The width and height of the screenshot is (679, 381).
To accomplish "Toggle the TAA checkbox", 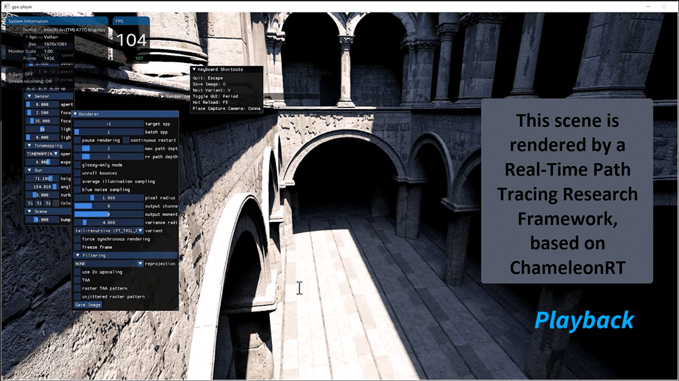I will point(77,280).
